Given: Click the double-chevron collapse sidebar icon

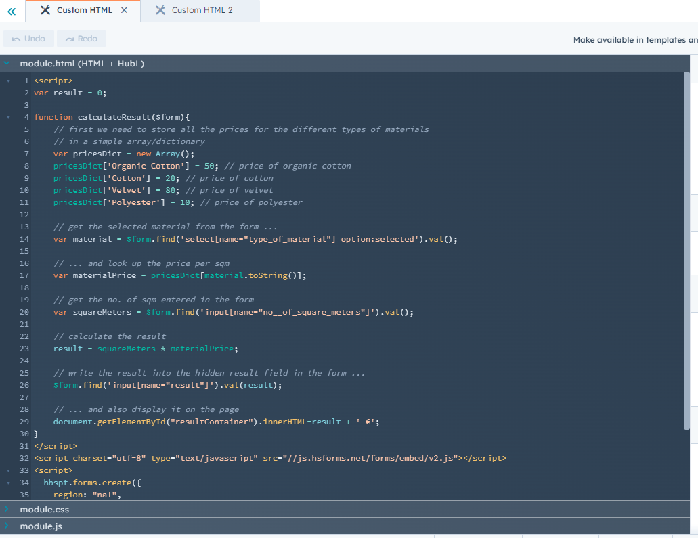Looking at the screenshot, I should tap(12, 11).
